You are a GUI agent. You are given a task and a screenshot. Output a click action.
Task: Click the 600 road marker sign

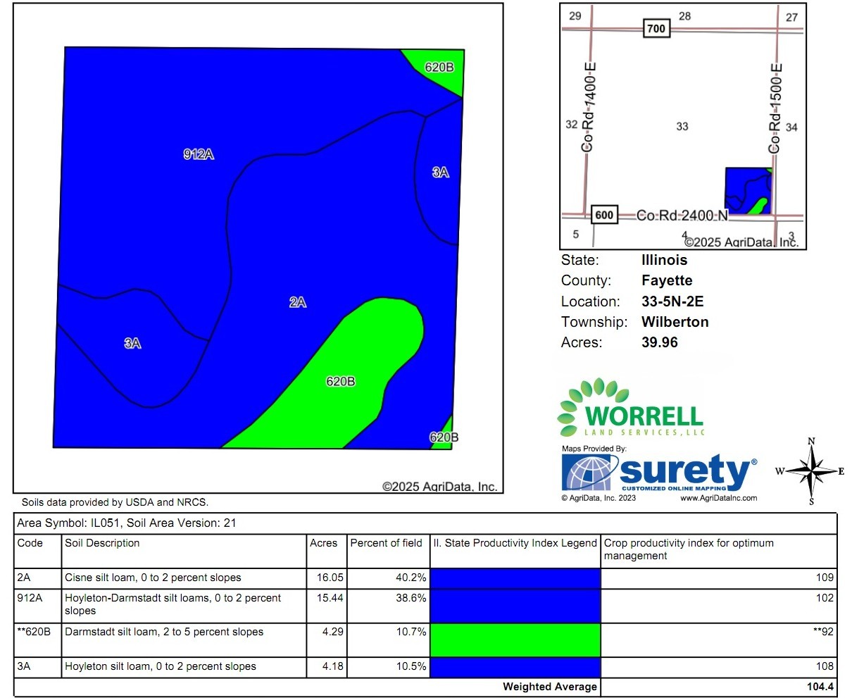pyautogui.click(x=604, y=215)
